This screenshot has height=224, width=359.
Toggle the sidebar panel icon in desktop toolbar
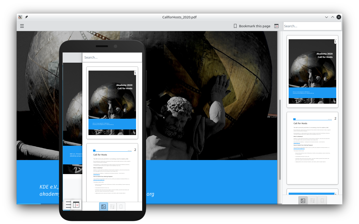point(276,26)
